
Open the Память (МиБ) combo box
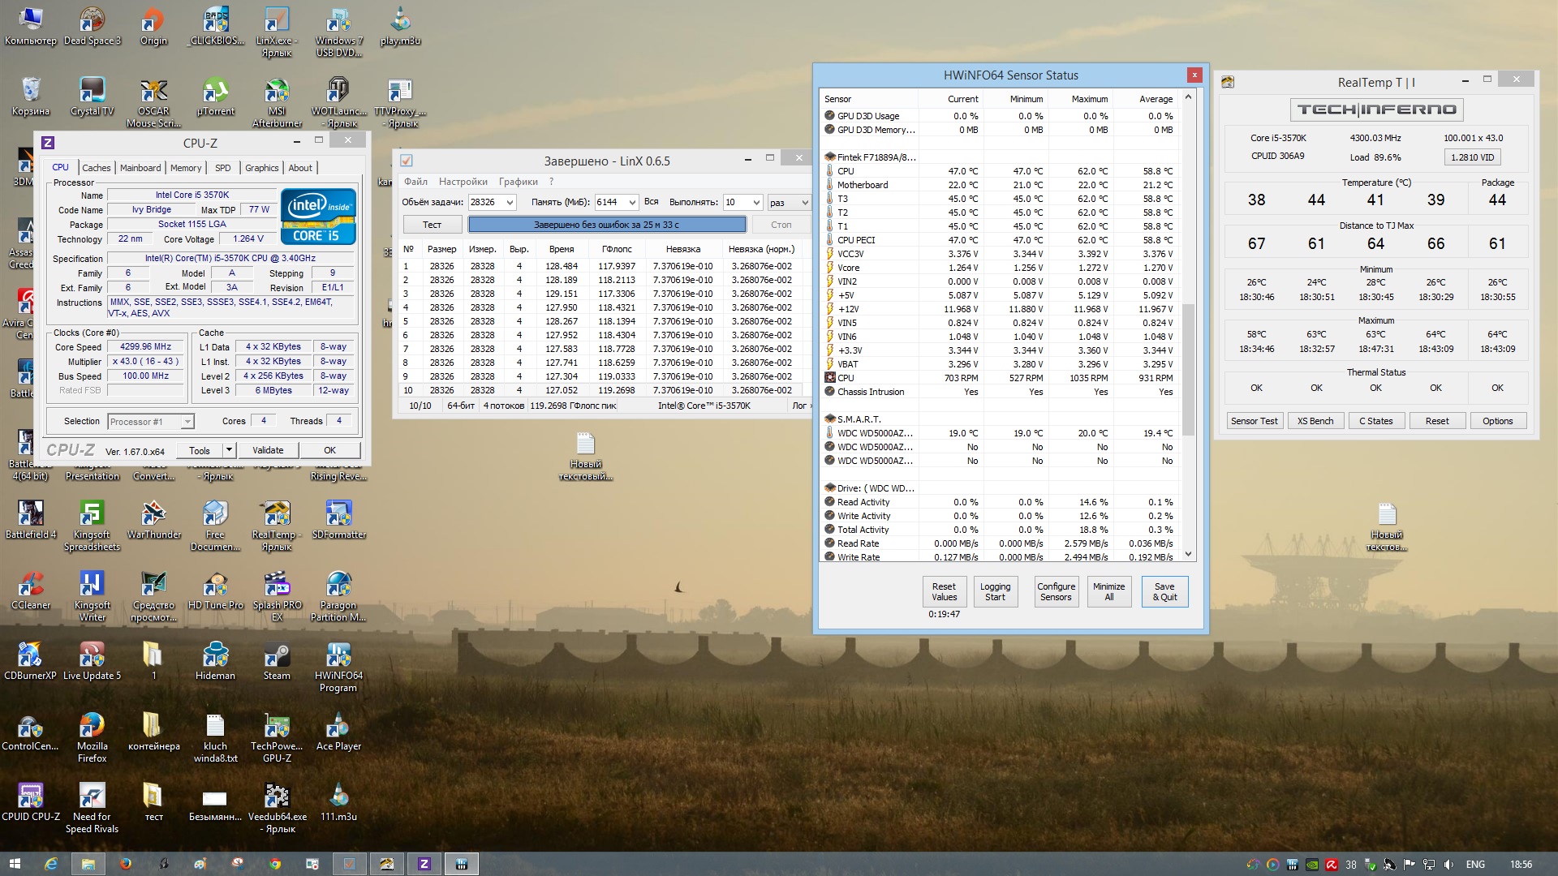(x=631, y=203)
